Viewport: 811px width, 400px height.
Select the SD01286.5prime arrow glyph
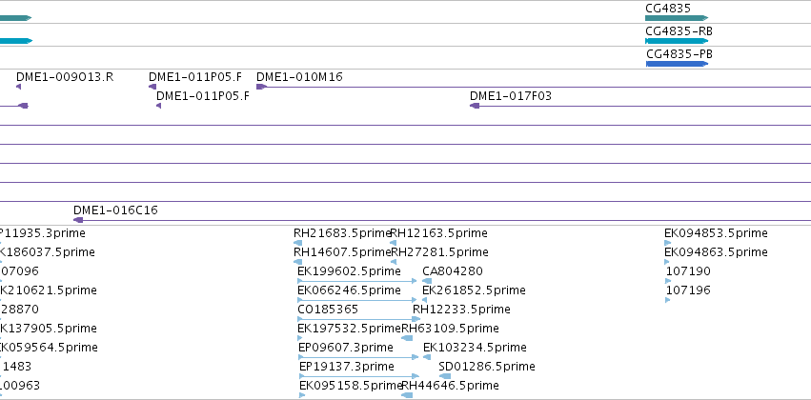coord(445,376)
